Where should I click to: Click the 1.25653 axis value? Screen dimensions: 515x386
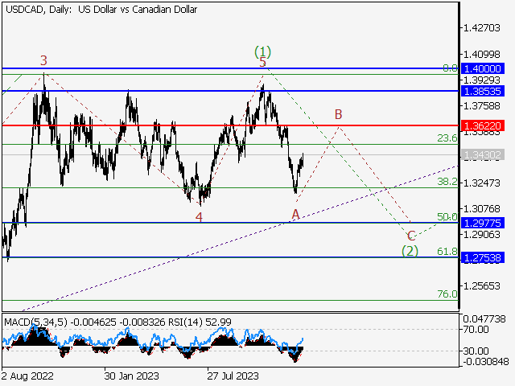(x=482, y=286)
